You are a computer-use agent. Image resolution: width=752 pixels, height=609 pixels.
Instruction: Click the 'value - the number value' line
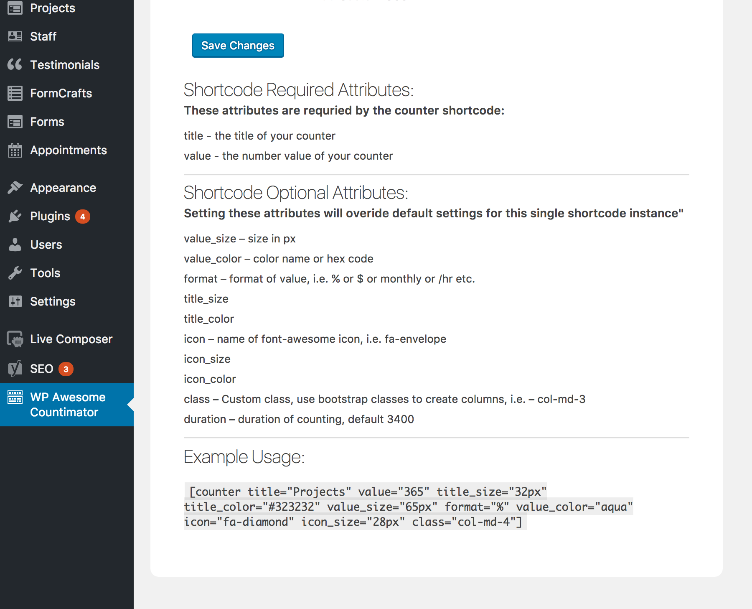pyautogui.click(x=288, y=156)
